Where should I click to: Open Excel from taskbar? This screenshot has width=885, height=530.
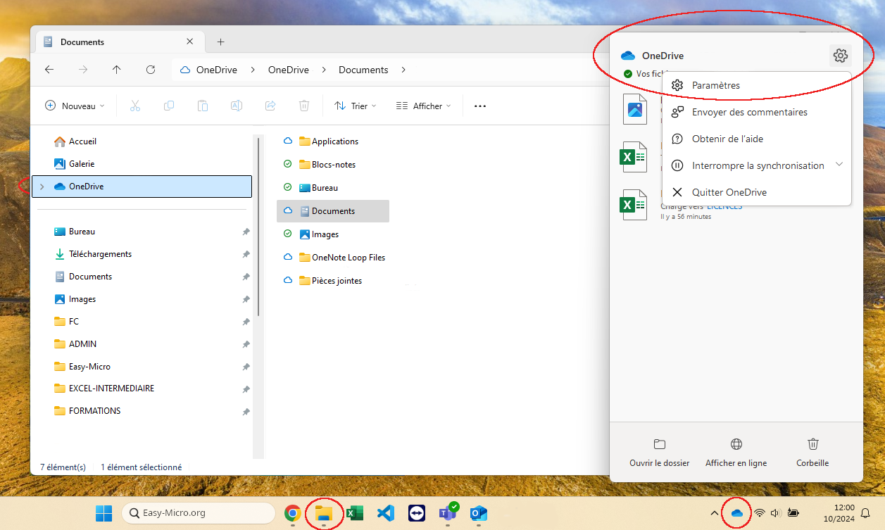pos(354,513)
